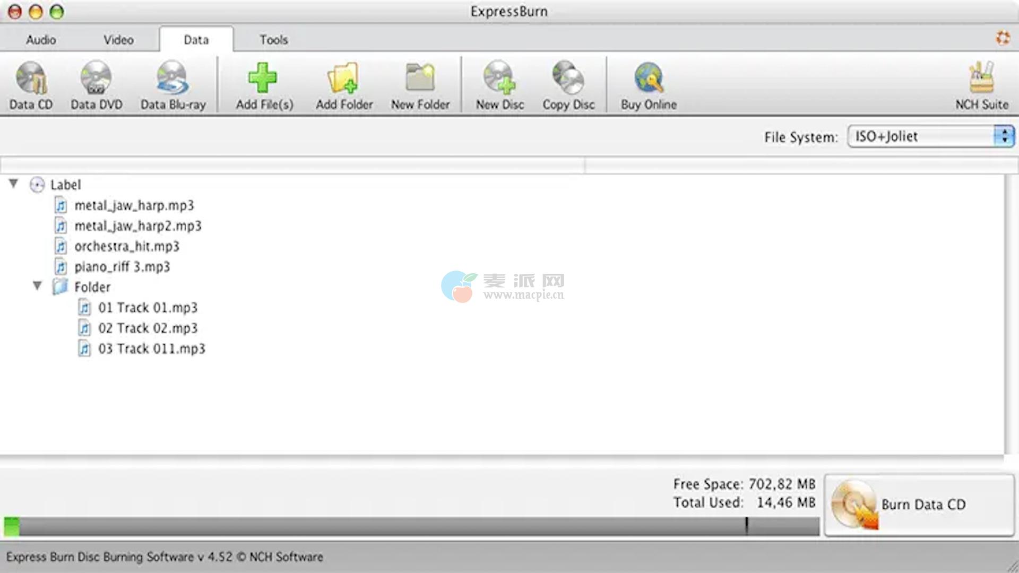
Task: Click the red close window button
Action: point(15,12)
